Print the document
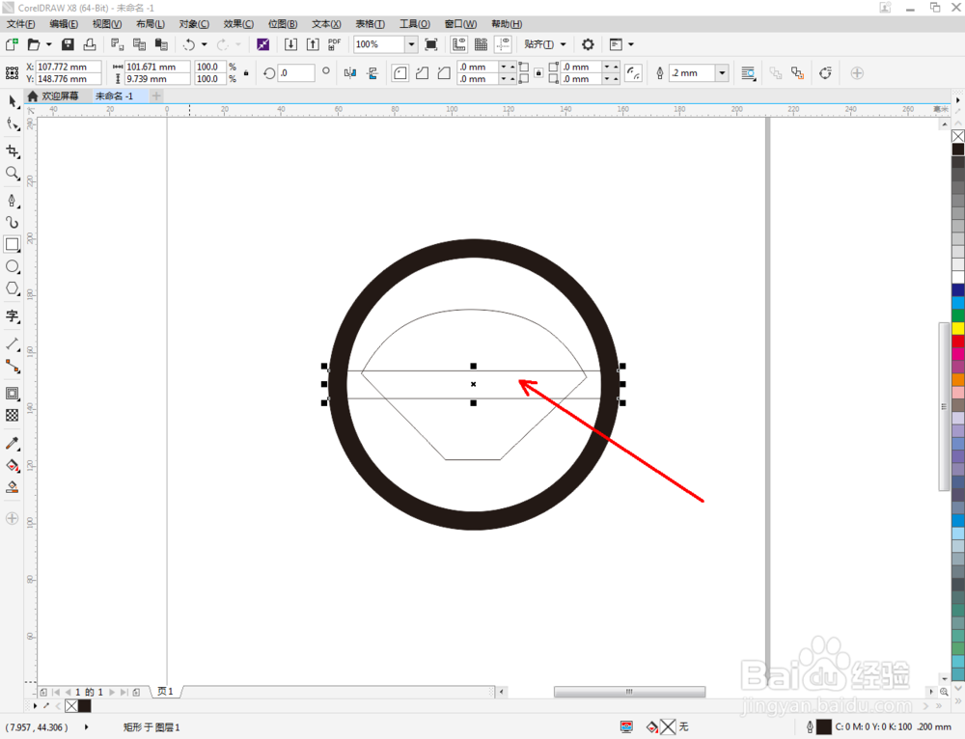The width and height of the screenshot is (965, 739). tap(90, 44)
